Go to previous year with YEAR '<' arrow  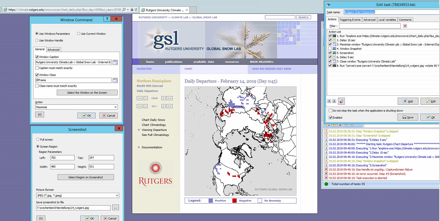coord(146,98)
